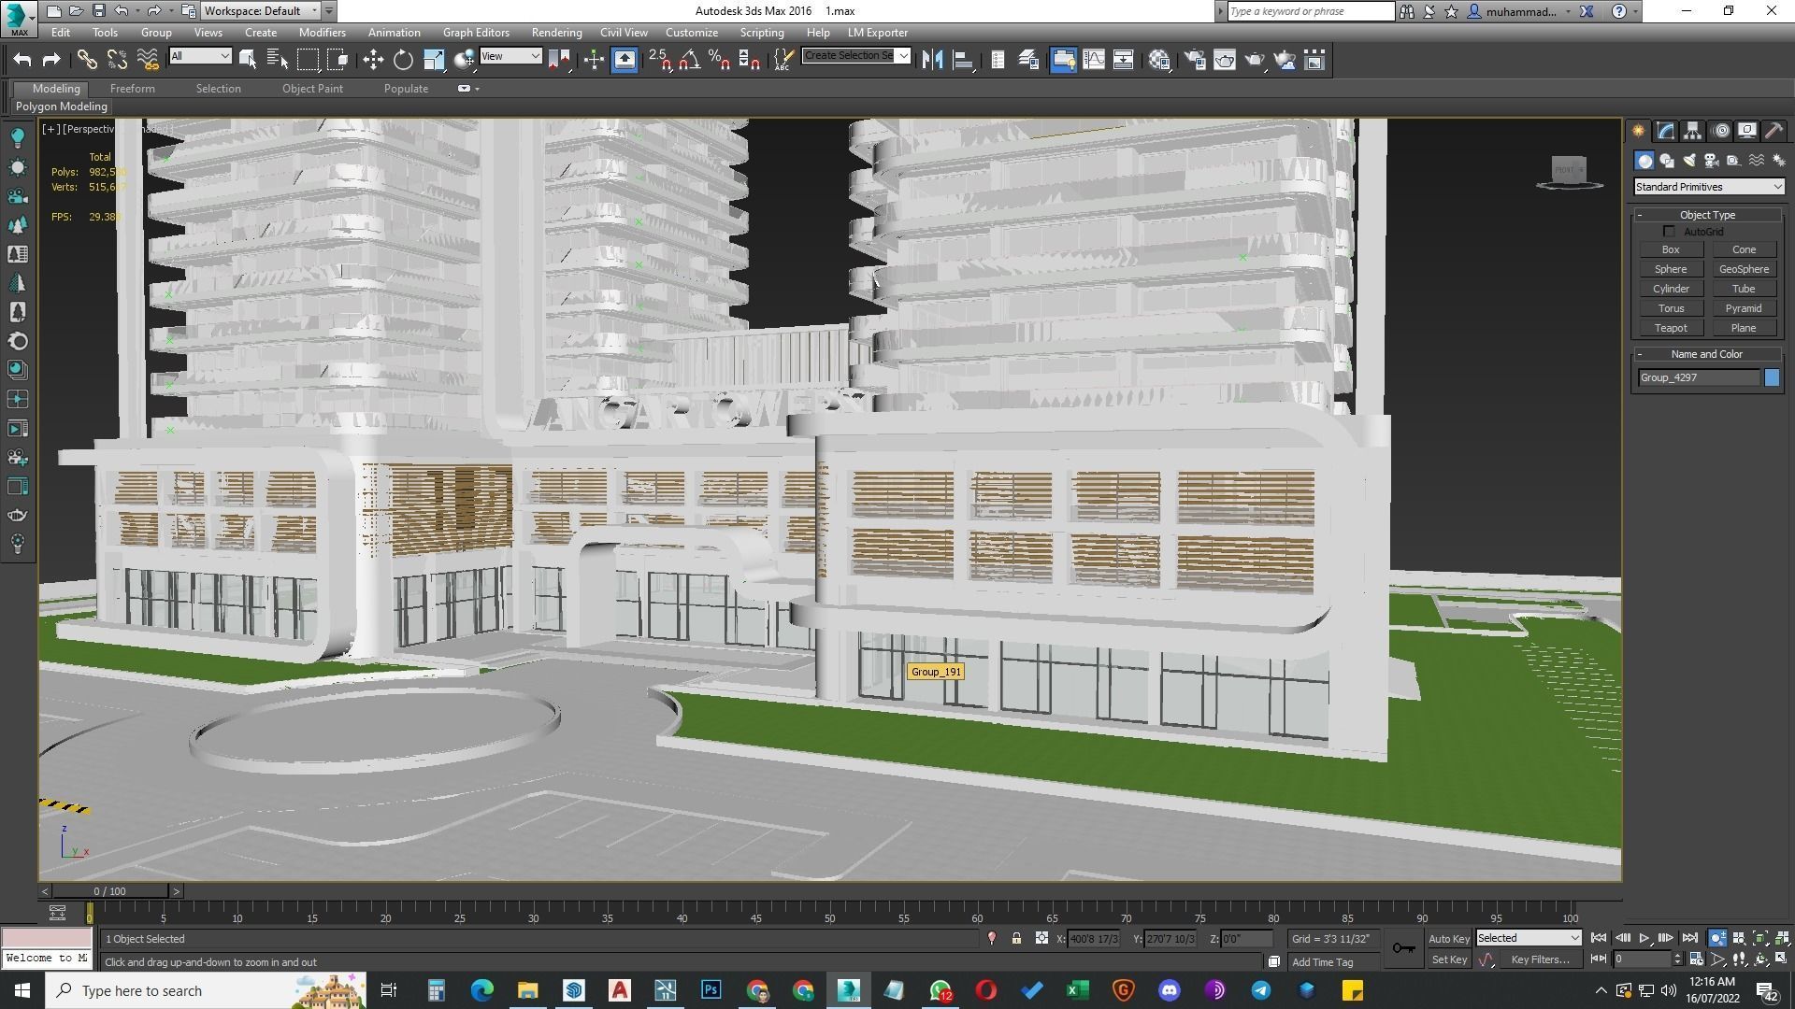The height and width of the screenshot is (1009, 1795).
Task: Click the Torus button
Action: click(x=1671, y=308)
